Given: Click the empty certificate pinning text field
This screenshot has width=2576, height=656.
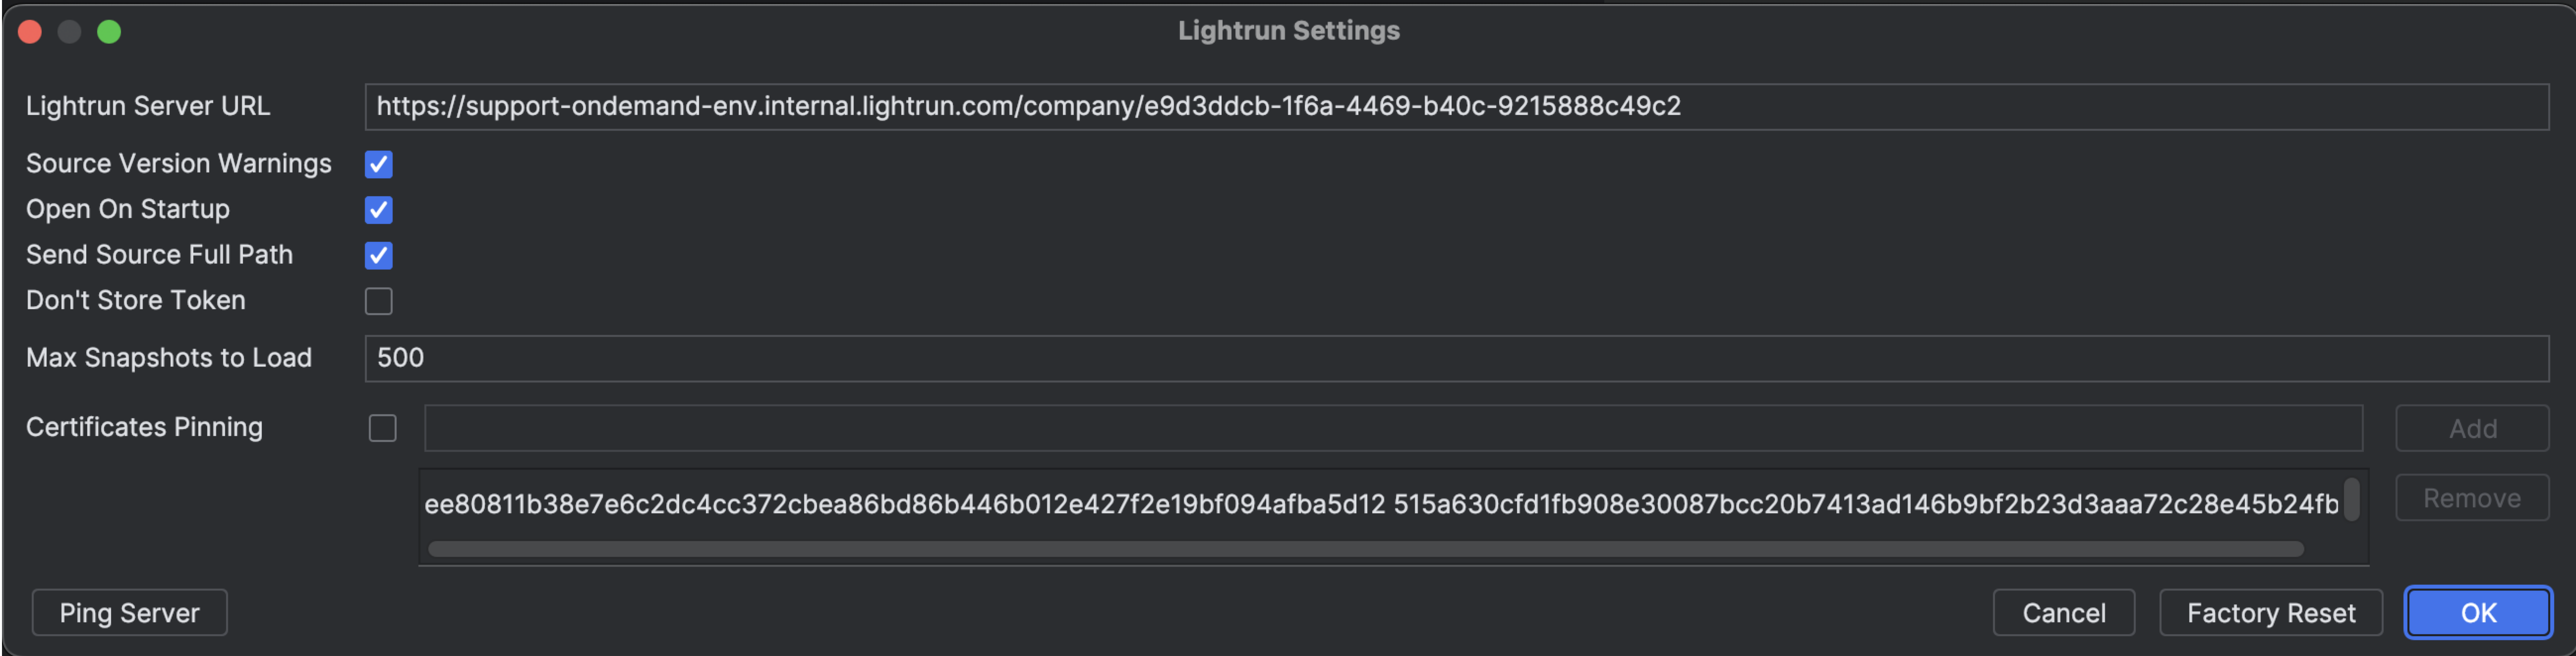Looking at the screenshot, I should click(x=1392, y=428).
